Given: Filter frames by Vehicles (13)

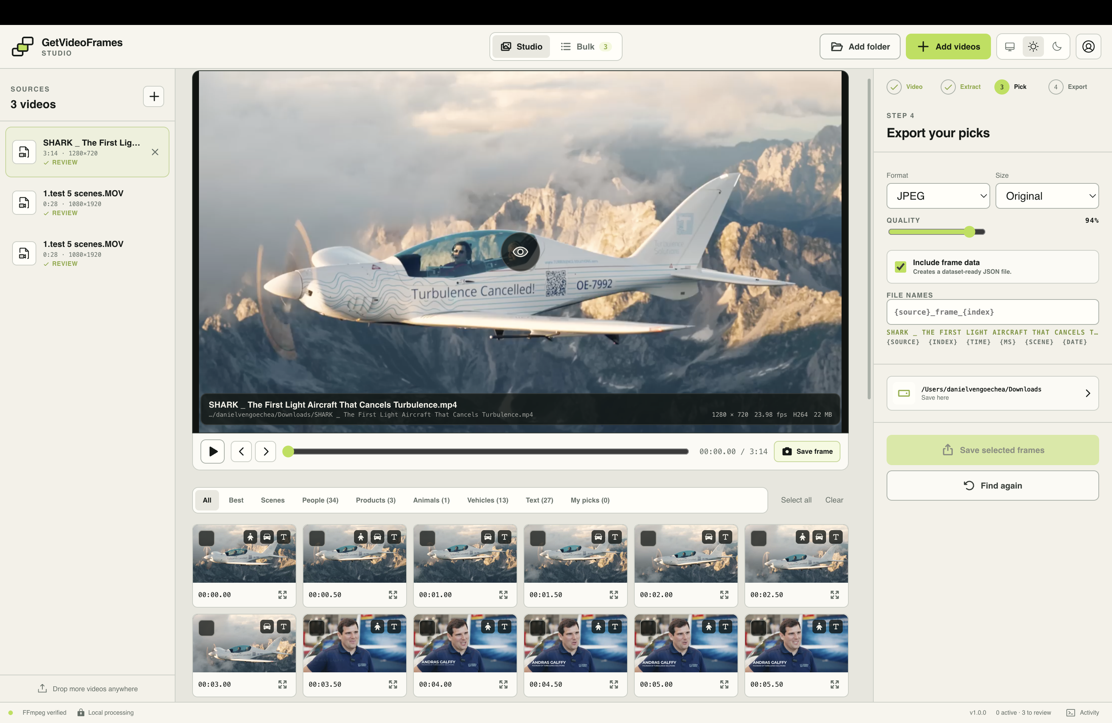Looking at the screenshot, I should coord(487,500).
